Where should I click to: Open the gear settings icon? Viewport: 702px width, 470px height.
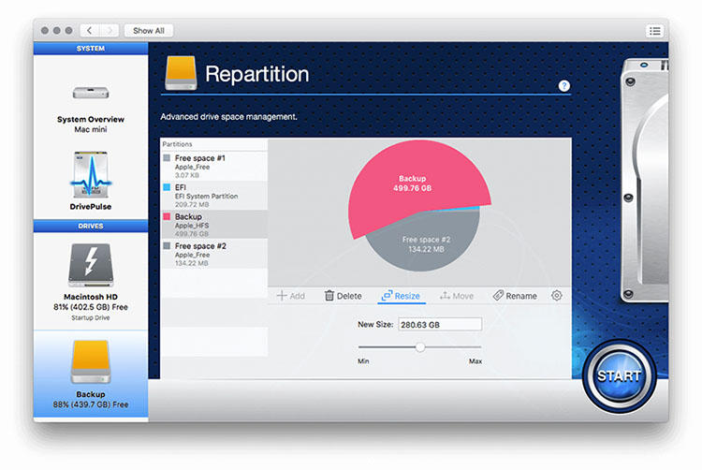(557, 296)
